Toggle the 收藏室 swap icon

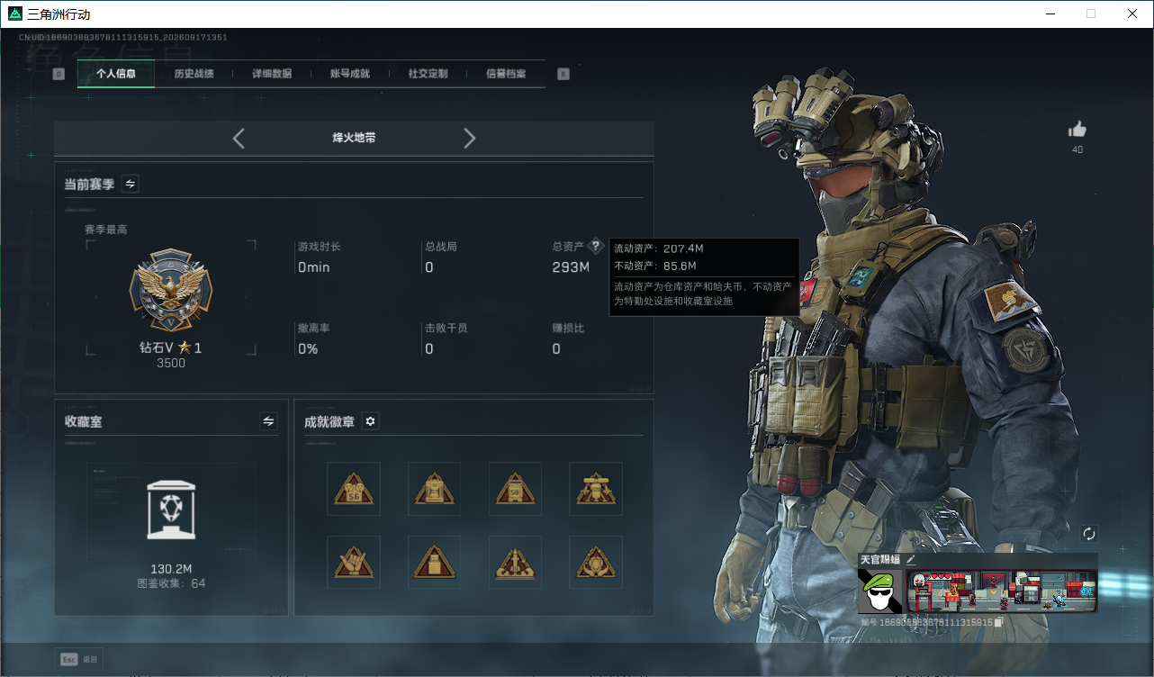tap(268, 421)
